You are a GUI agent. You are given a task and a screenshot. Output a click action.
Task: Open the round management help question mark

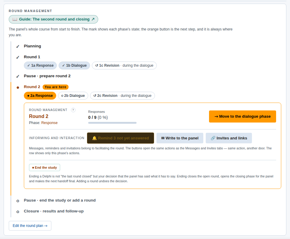pyautogui.click(x=73, y=110)
